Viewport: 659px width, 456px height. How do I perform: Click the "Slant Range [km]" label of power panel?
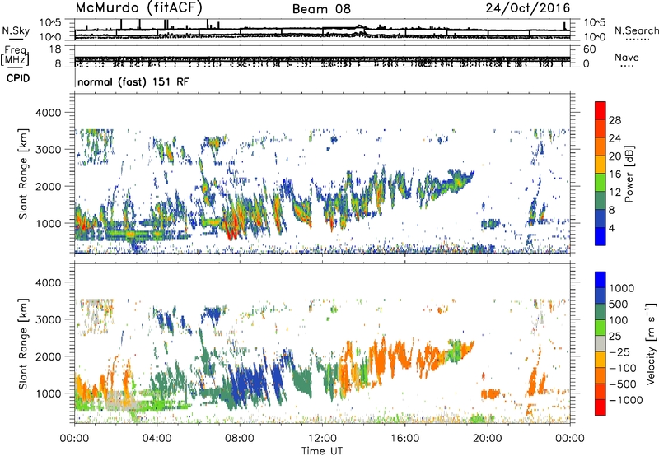pyautogui.click(x=23, y=174)
